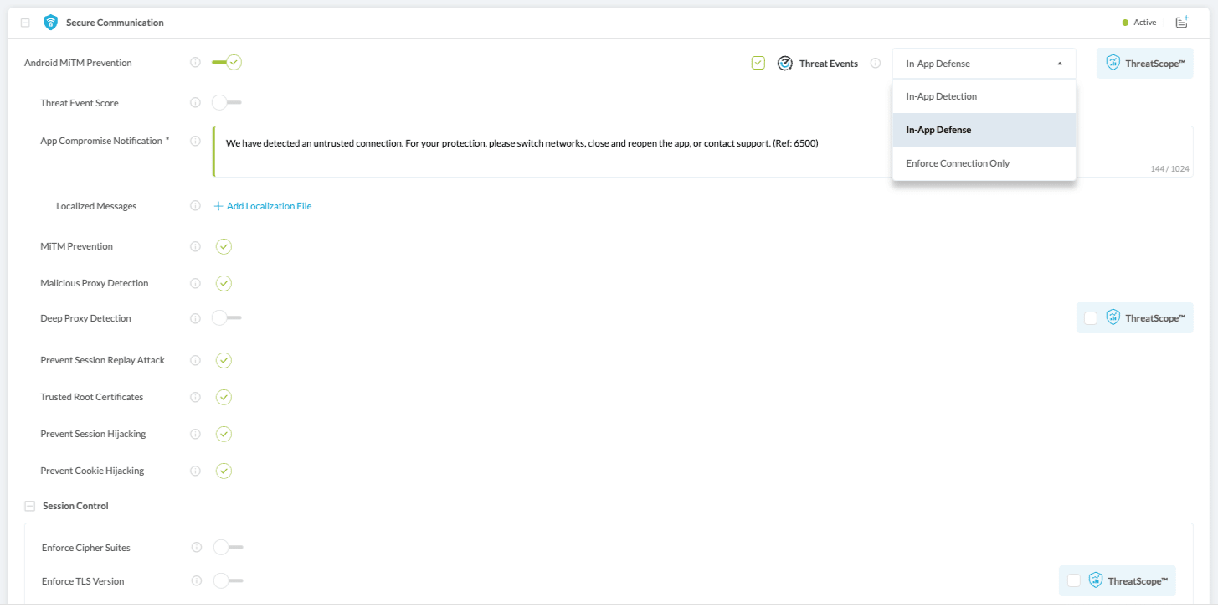Turn on Deep Proxy Detection toggle
The image size is (1218, 608).
[x=226, y=318]
